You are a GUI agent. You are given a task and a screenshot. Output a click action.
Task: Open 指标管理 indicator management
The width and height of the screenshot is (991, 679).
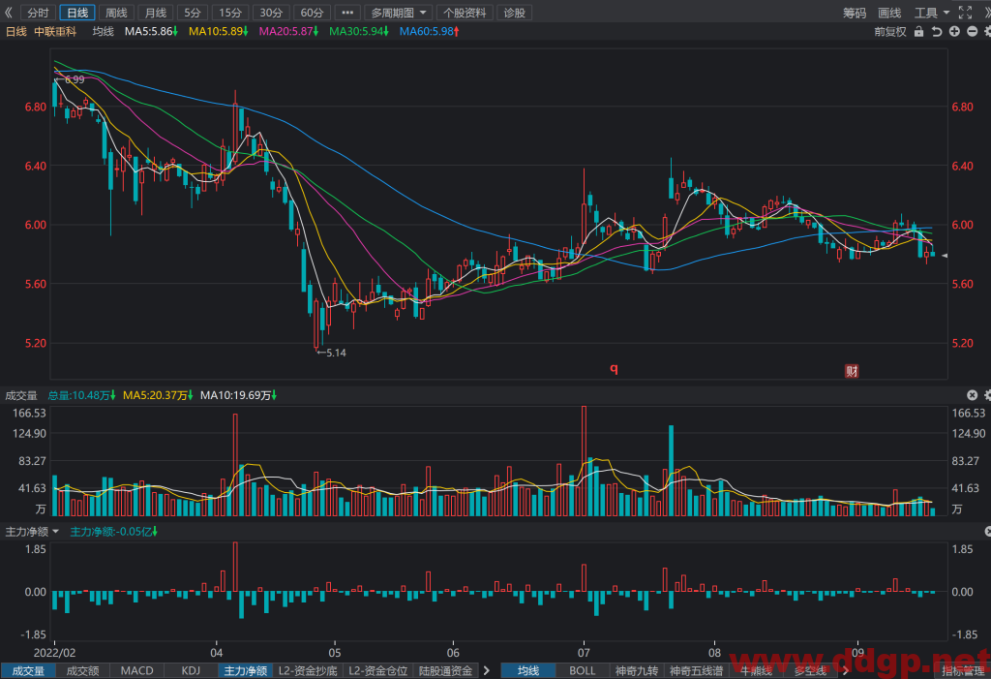pos(963,671)
